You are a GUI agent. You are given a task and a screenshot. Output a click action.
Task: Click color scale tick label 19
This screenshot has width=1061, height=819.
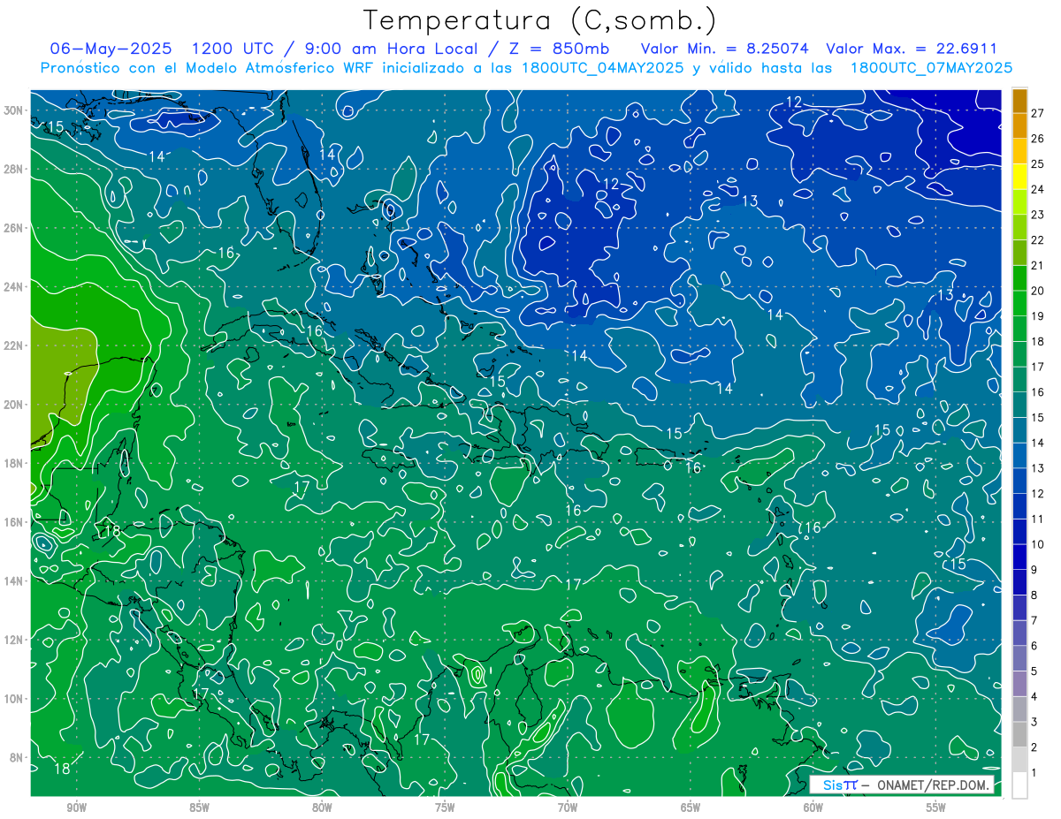[1038, 316]
